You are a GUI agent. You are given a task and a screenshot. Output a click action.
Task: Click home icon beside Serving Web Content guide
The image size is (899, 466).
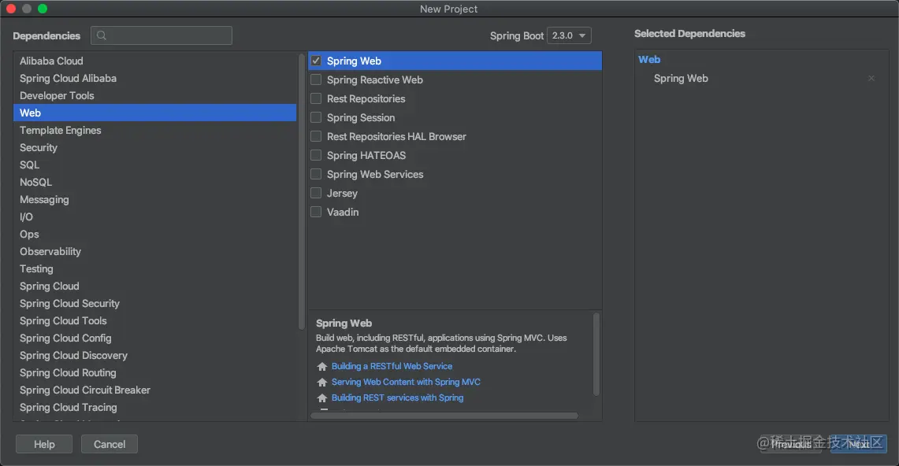(321, 383)
